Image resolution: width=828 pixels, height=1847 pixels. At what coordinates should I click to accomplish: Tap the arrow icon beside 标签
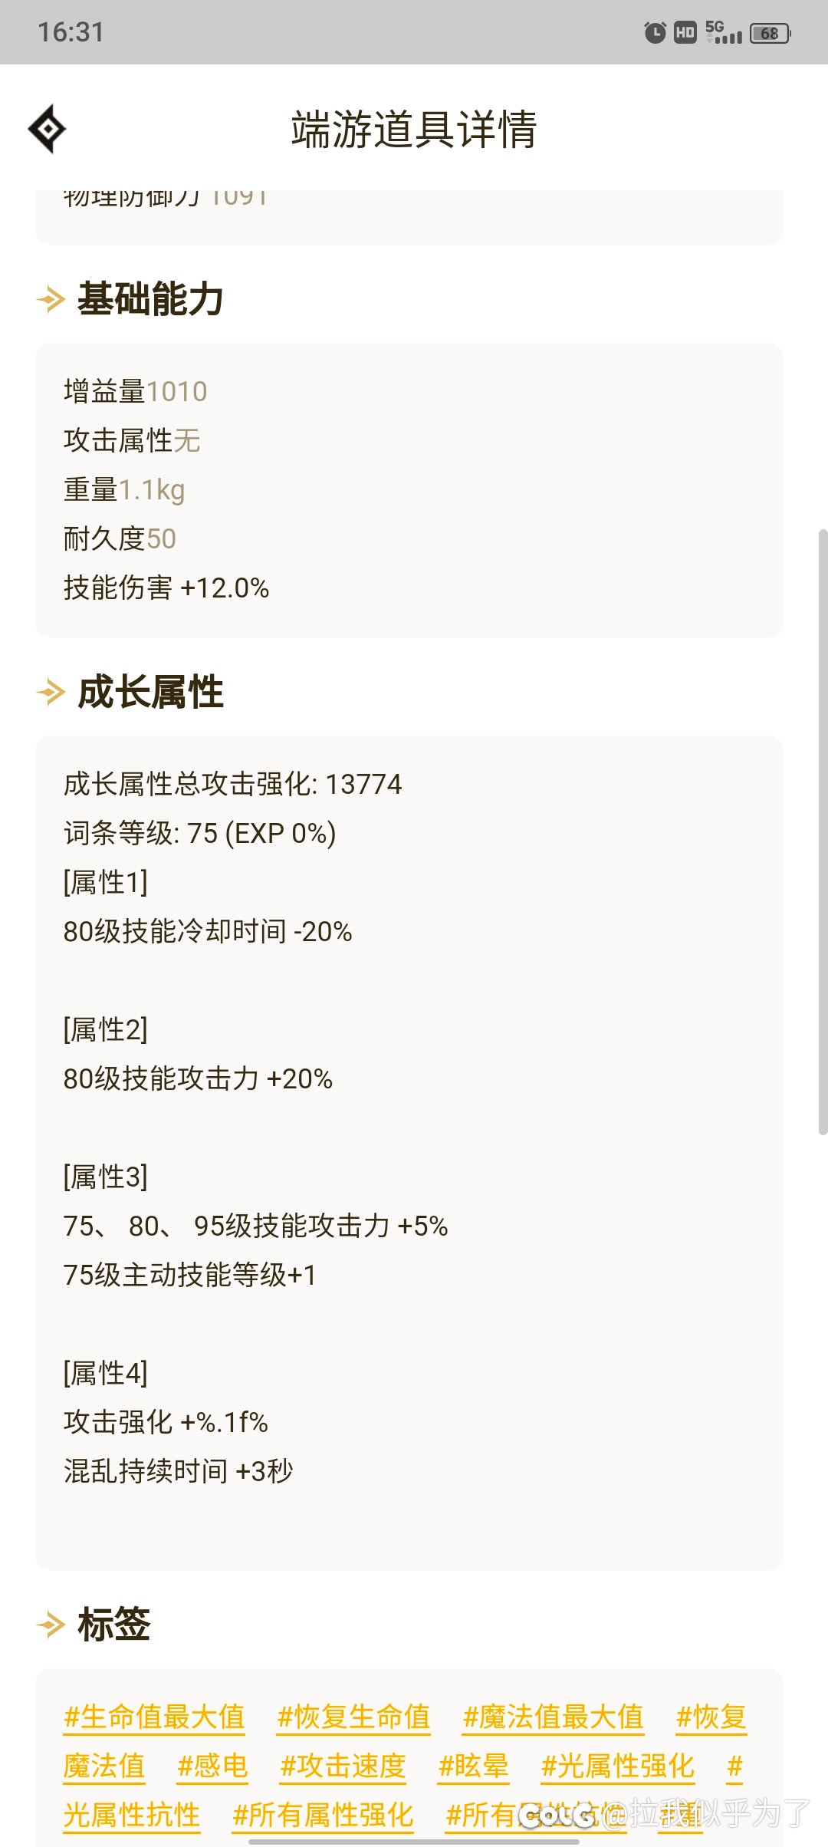click(51, 1625)
